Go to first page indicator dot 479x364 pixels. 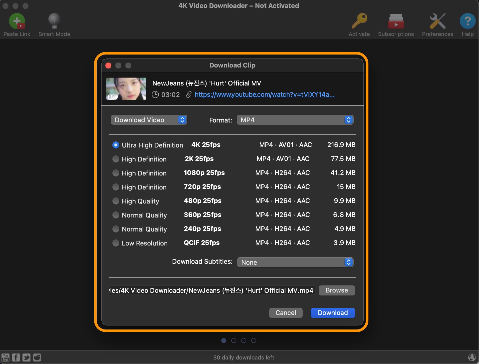pos(224,340)
